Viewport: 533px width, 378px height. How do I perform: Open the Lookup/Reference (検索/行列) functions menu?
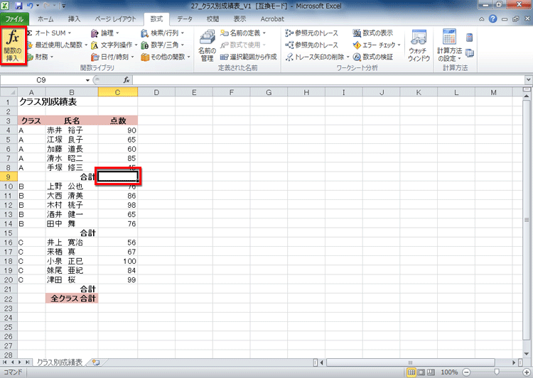[163, 33]
